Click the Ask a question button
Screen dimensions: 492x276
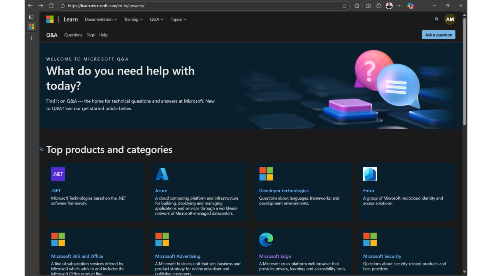438,35
